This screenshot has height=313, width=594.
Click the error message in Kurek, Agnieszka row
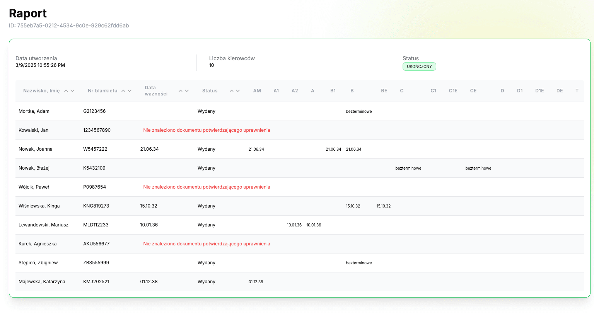(207, 244)
